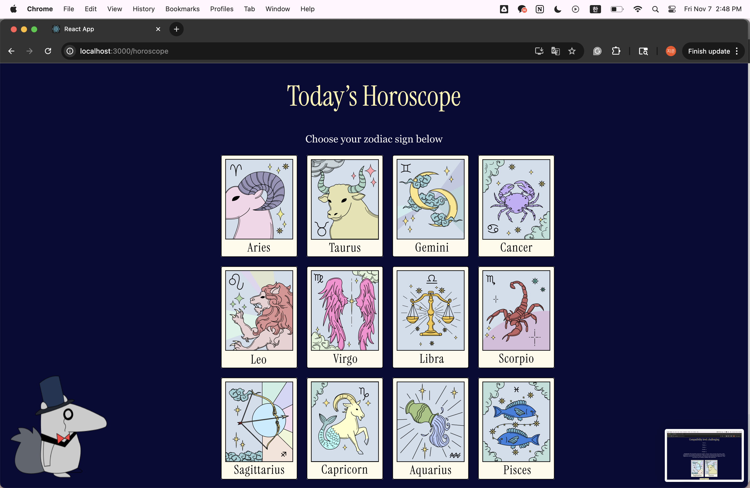Pick the Libra scales card

430,317
